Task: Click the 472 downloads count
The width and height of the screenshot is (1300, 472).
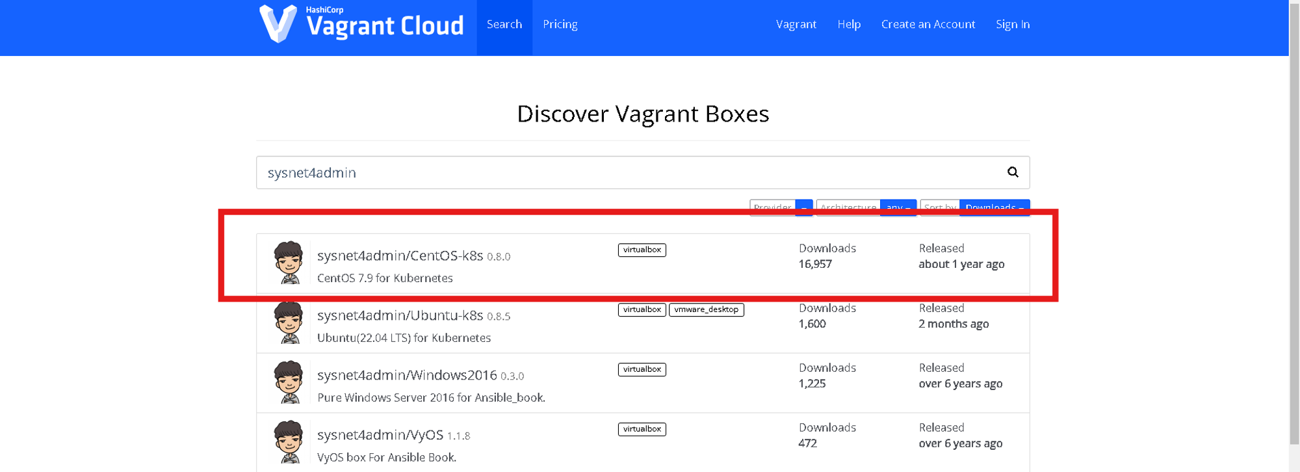Action: point(808,443)
